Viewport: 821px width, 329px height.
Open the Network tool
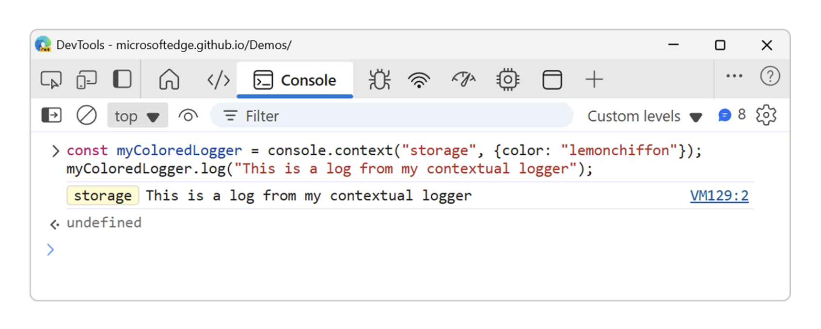(x=419, y=80)
